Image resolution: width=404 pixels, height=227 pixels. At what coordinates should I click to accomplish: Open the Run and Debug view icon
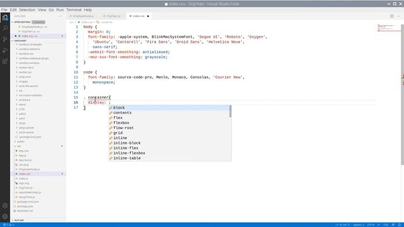point(5,50)
